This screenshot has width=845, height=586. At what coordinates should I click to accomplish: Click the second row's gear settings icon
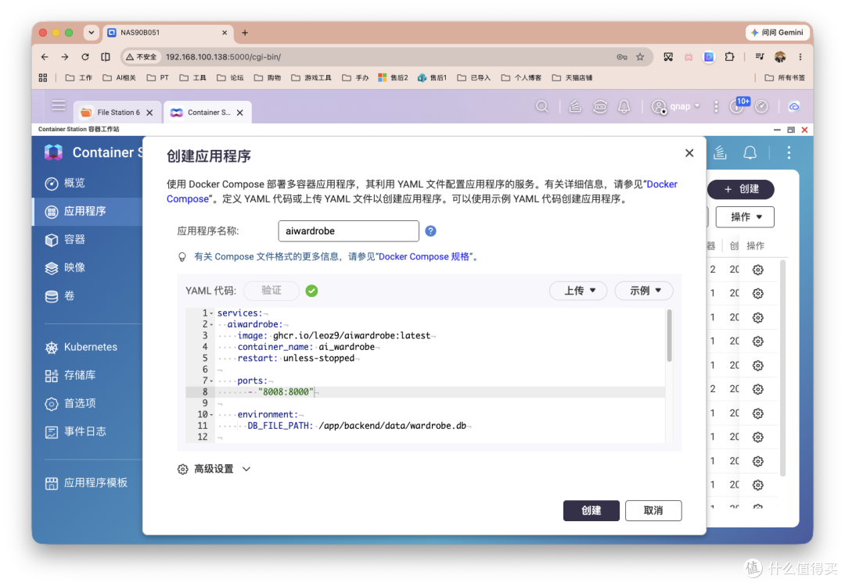tap(758, 293)
